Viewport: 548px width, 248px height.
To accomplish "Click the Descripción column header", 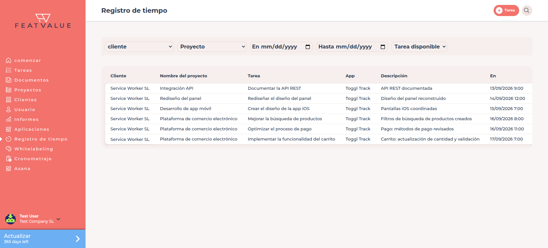I will (394, 76).
